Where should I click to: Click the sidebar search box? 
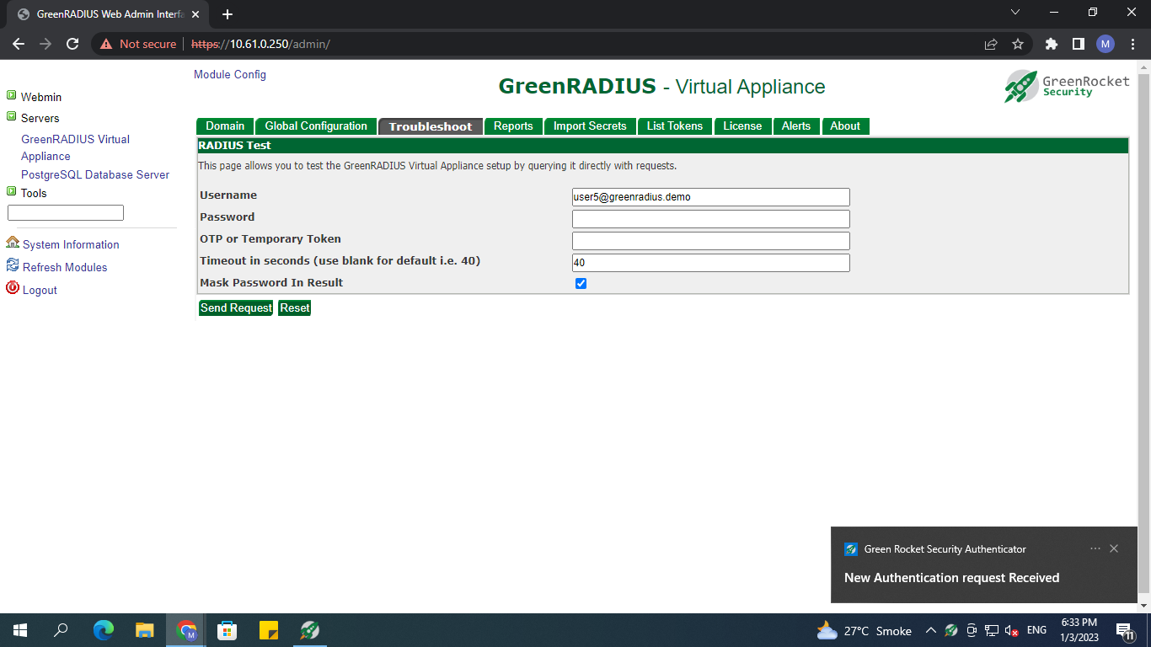(x=66, y=213)
